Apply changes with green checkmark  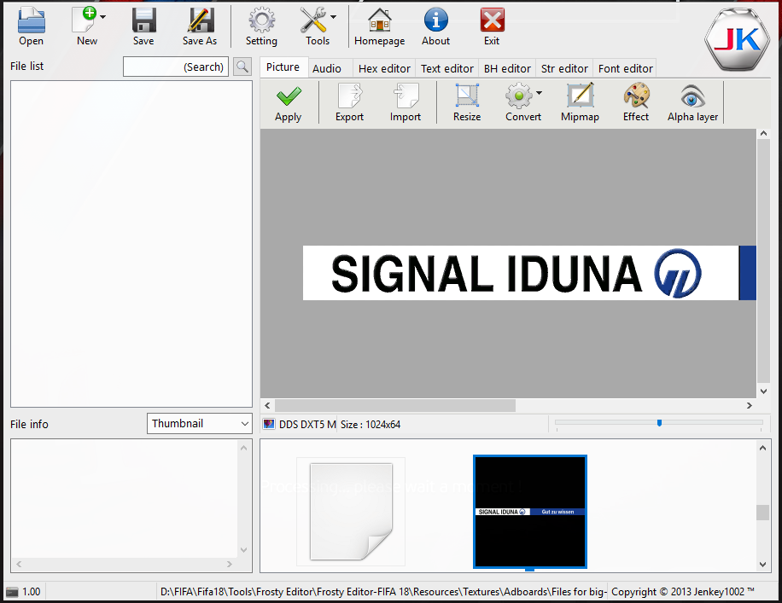click(289, 96)
